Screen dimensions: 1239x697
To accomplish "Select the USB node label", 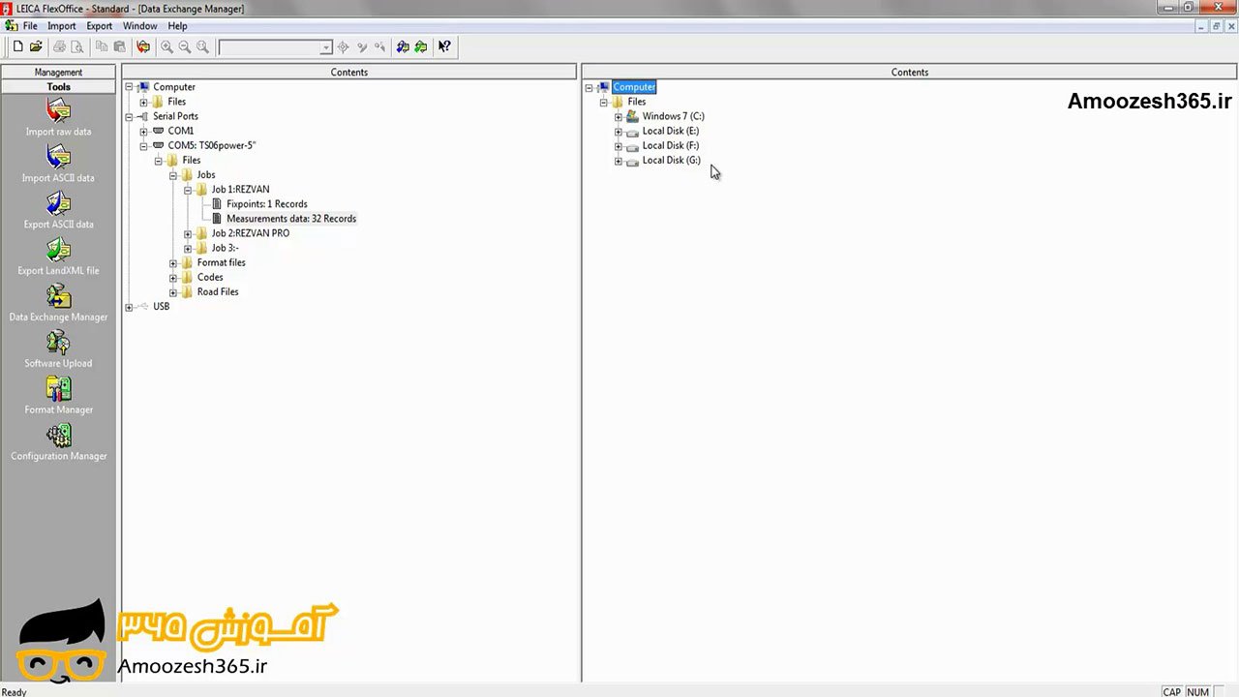I will tap(161, 307).
